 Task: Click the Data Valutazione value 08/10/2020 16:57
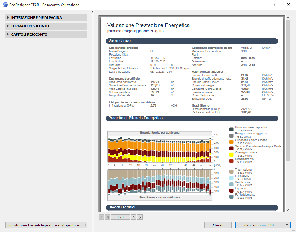click(x=161, y=72)
